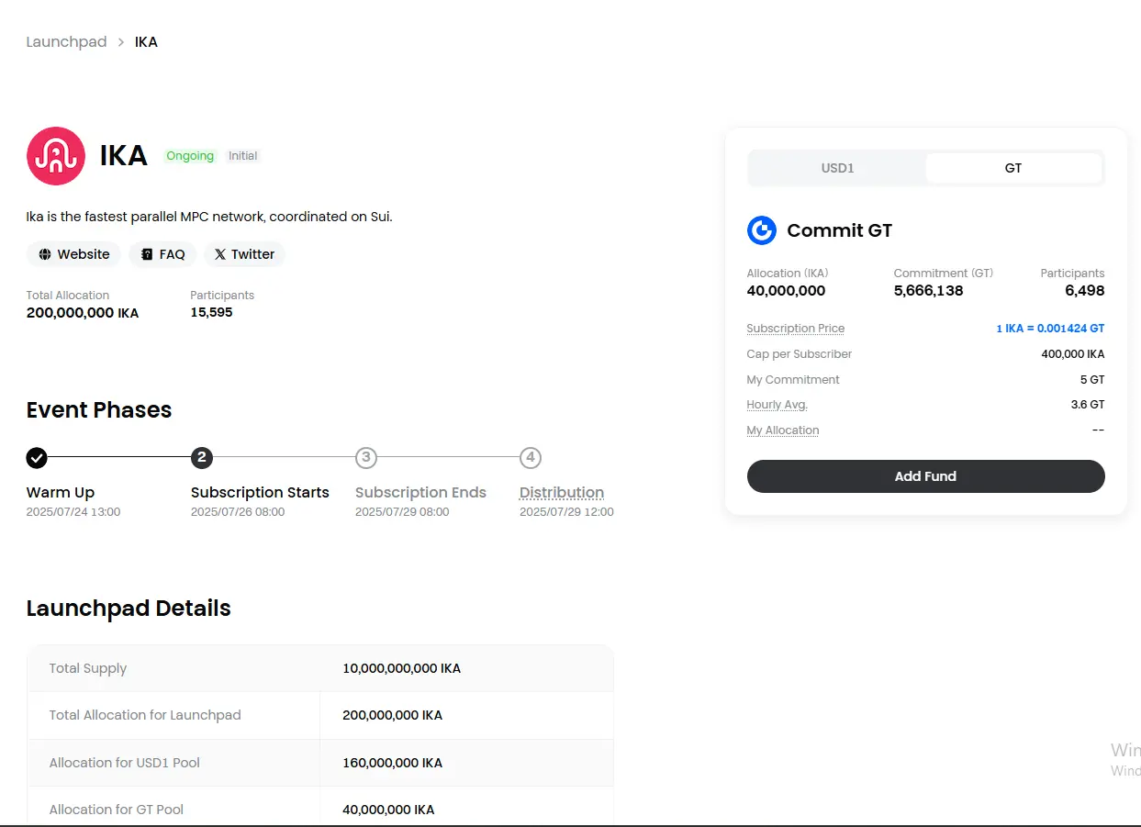Click the 2025/07/29 12:00 distribution date
The width and height of the screenshot is (1141, 827).
coord(566,512)
